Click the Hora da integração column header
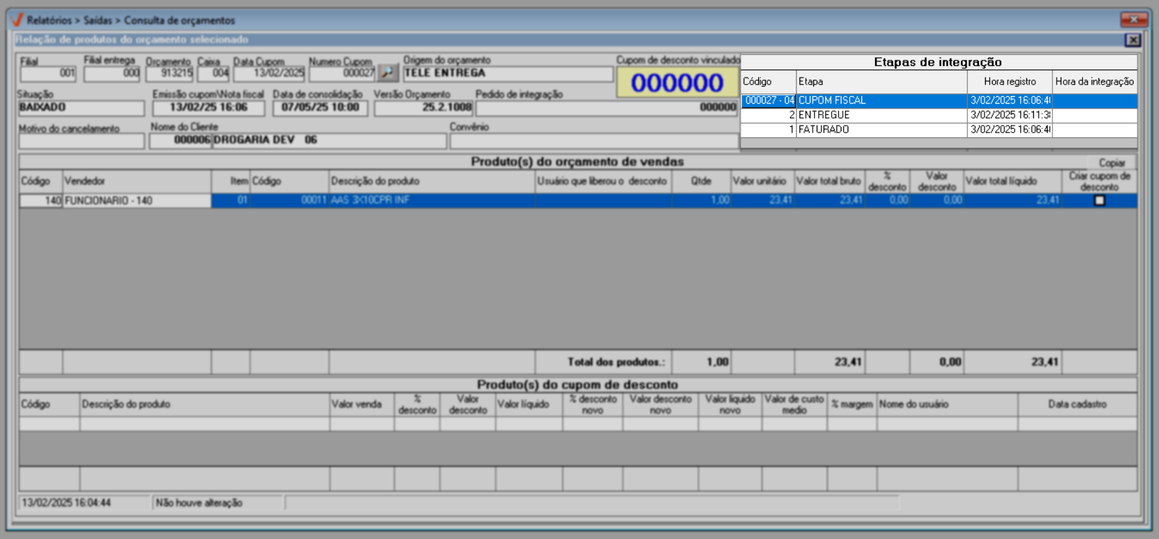This screenshot has height=539, width=1159. pos(1094,82)
